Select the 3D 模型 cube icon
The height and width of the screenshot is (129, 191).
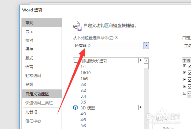tap(75, 107)
